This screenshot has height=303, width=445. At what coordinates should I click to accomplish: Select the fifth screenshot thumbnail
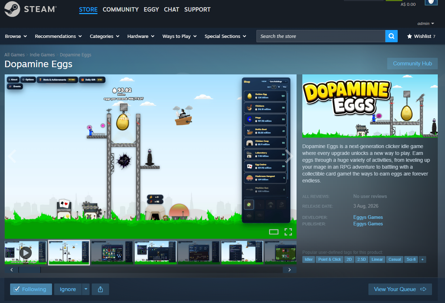point(199,252)
